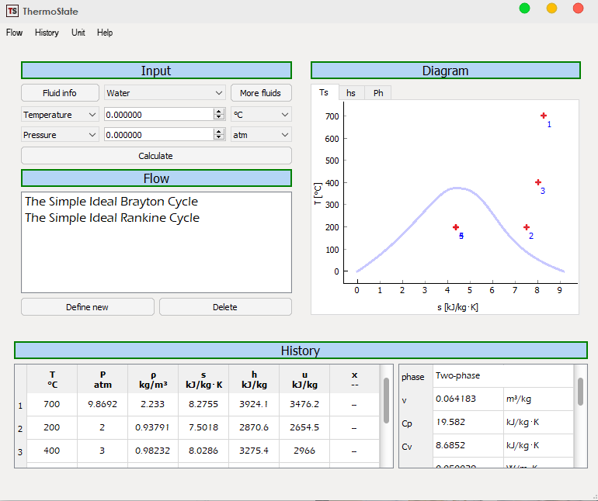Click pressure cell 9.8692
Image resolution: width=598 pixels, height=501 pixels.
point(103,404)
